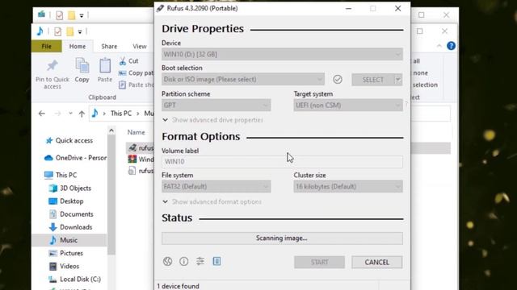The height and width of the screenshot is (290, 517).
Task: Click Rufus title bar app icon
Action: [160, 8]
